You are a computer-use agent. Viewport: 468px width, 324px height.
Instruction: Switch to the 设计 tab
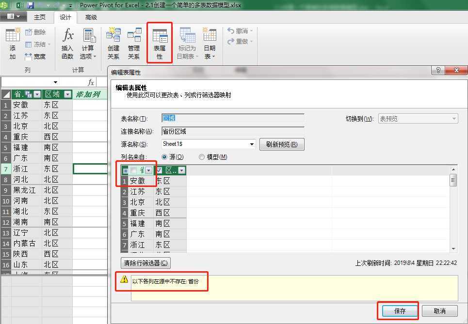coord(65,17)
